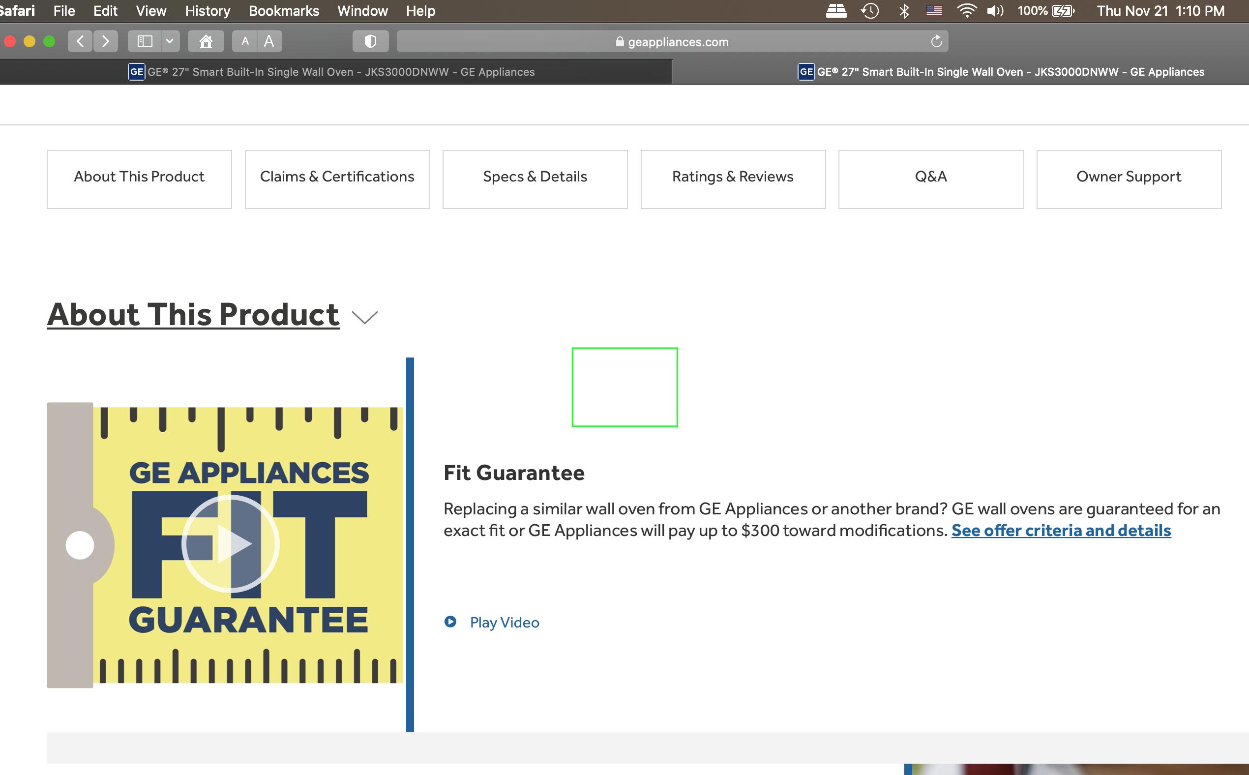Go to Specs & Details section
Image resolution: width=1249 pixels, height=775 pixels.
pos(535,179)
